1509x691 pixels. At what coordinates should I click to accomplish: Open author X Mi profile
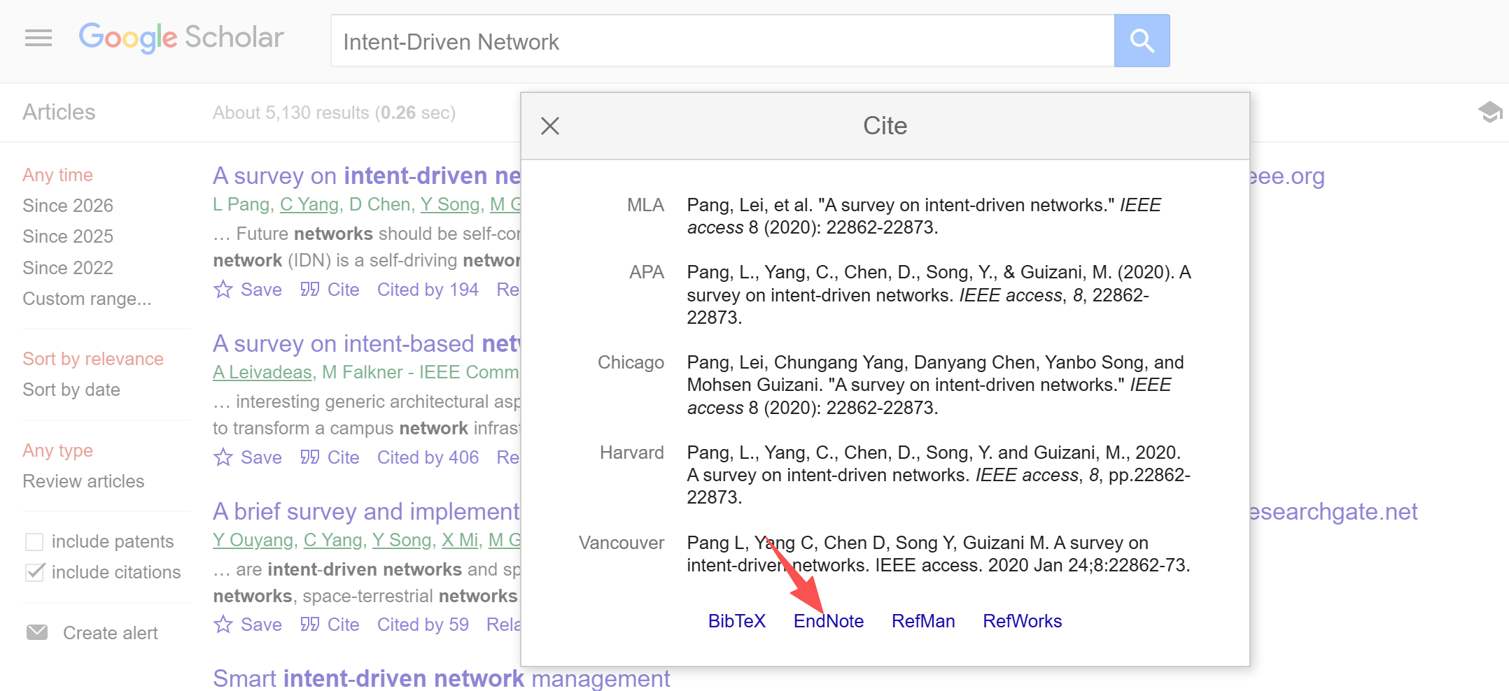tap(460, 540)
